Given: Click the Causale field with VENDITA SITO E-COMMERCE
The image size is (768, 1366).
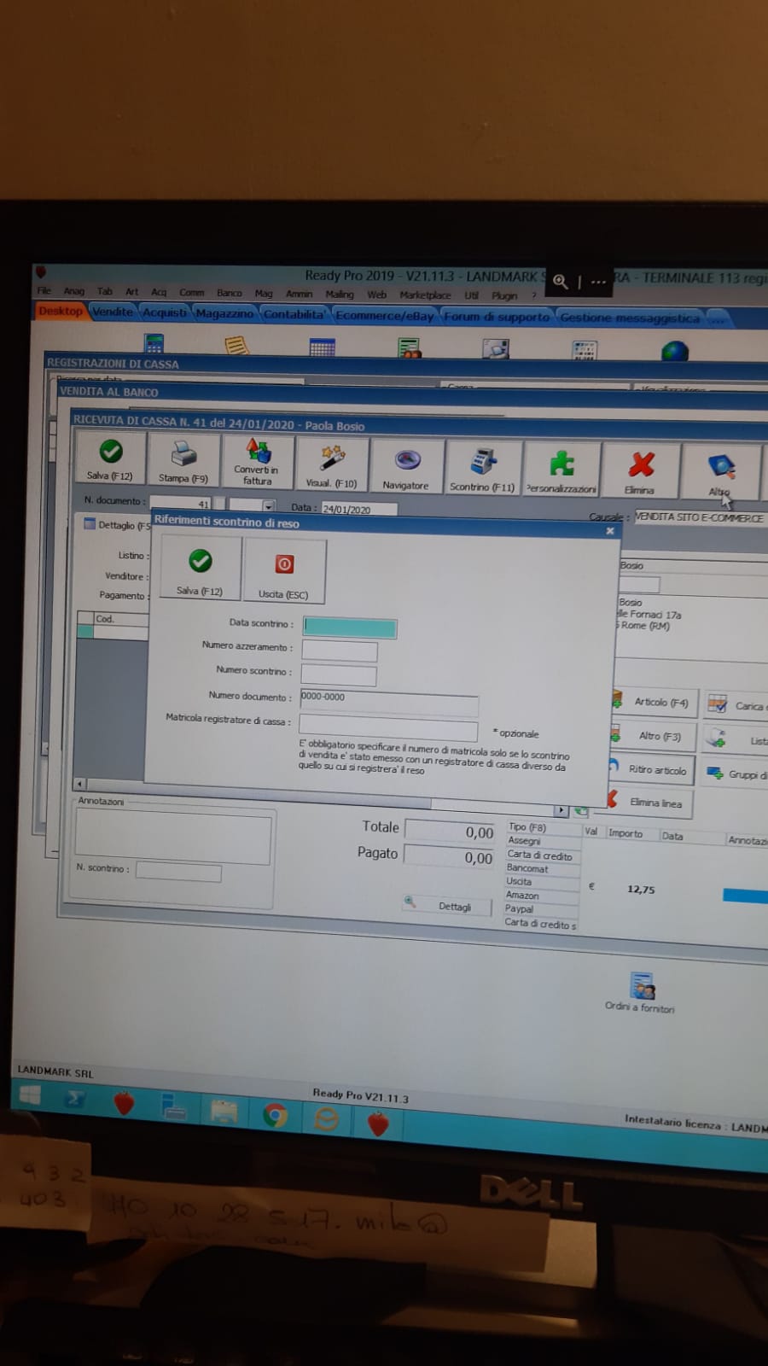Looking at the screenshot, I should tap(701, 518).
